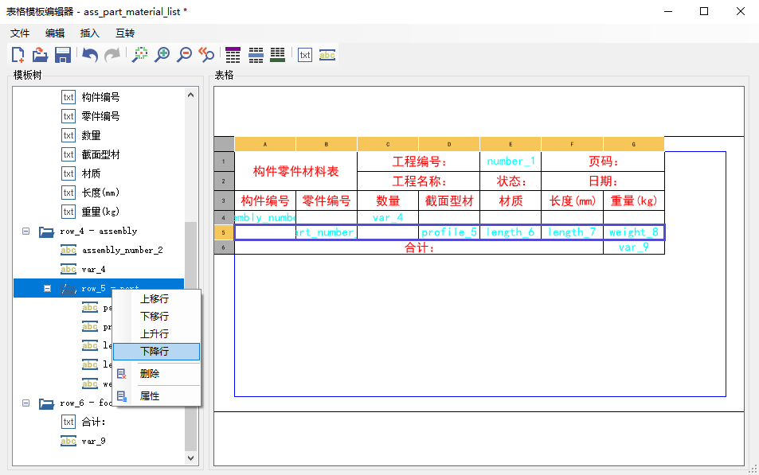Select 数量 in the template tree
The height and width of the screenshot is (475, 759).
(91, 135)
